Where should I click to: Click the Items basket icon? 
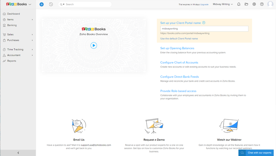(4, 20)
